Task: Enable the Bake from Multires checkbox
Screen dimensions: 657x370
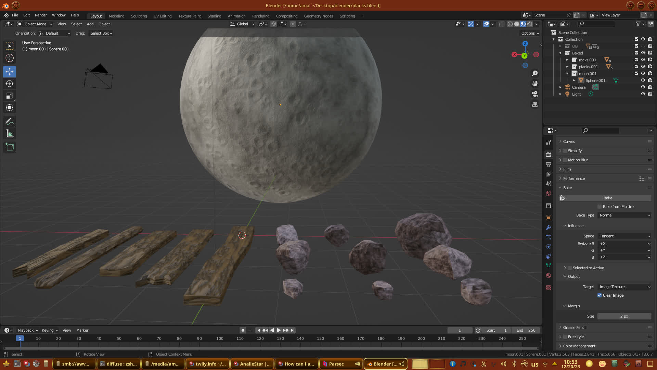Action: point(600,207)
